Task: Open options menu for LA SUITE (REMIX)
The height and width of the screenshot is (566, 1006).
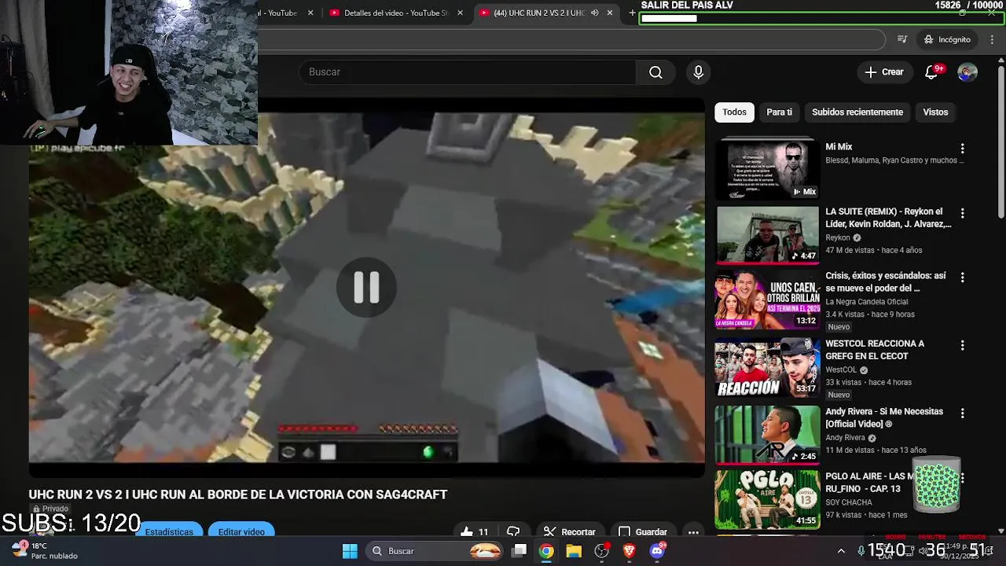Action: point(962,213)
